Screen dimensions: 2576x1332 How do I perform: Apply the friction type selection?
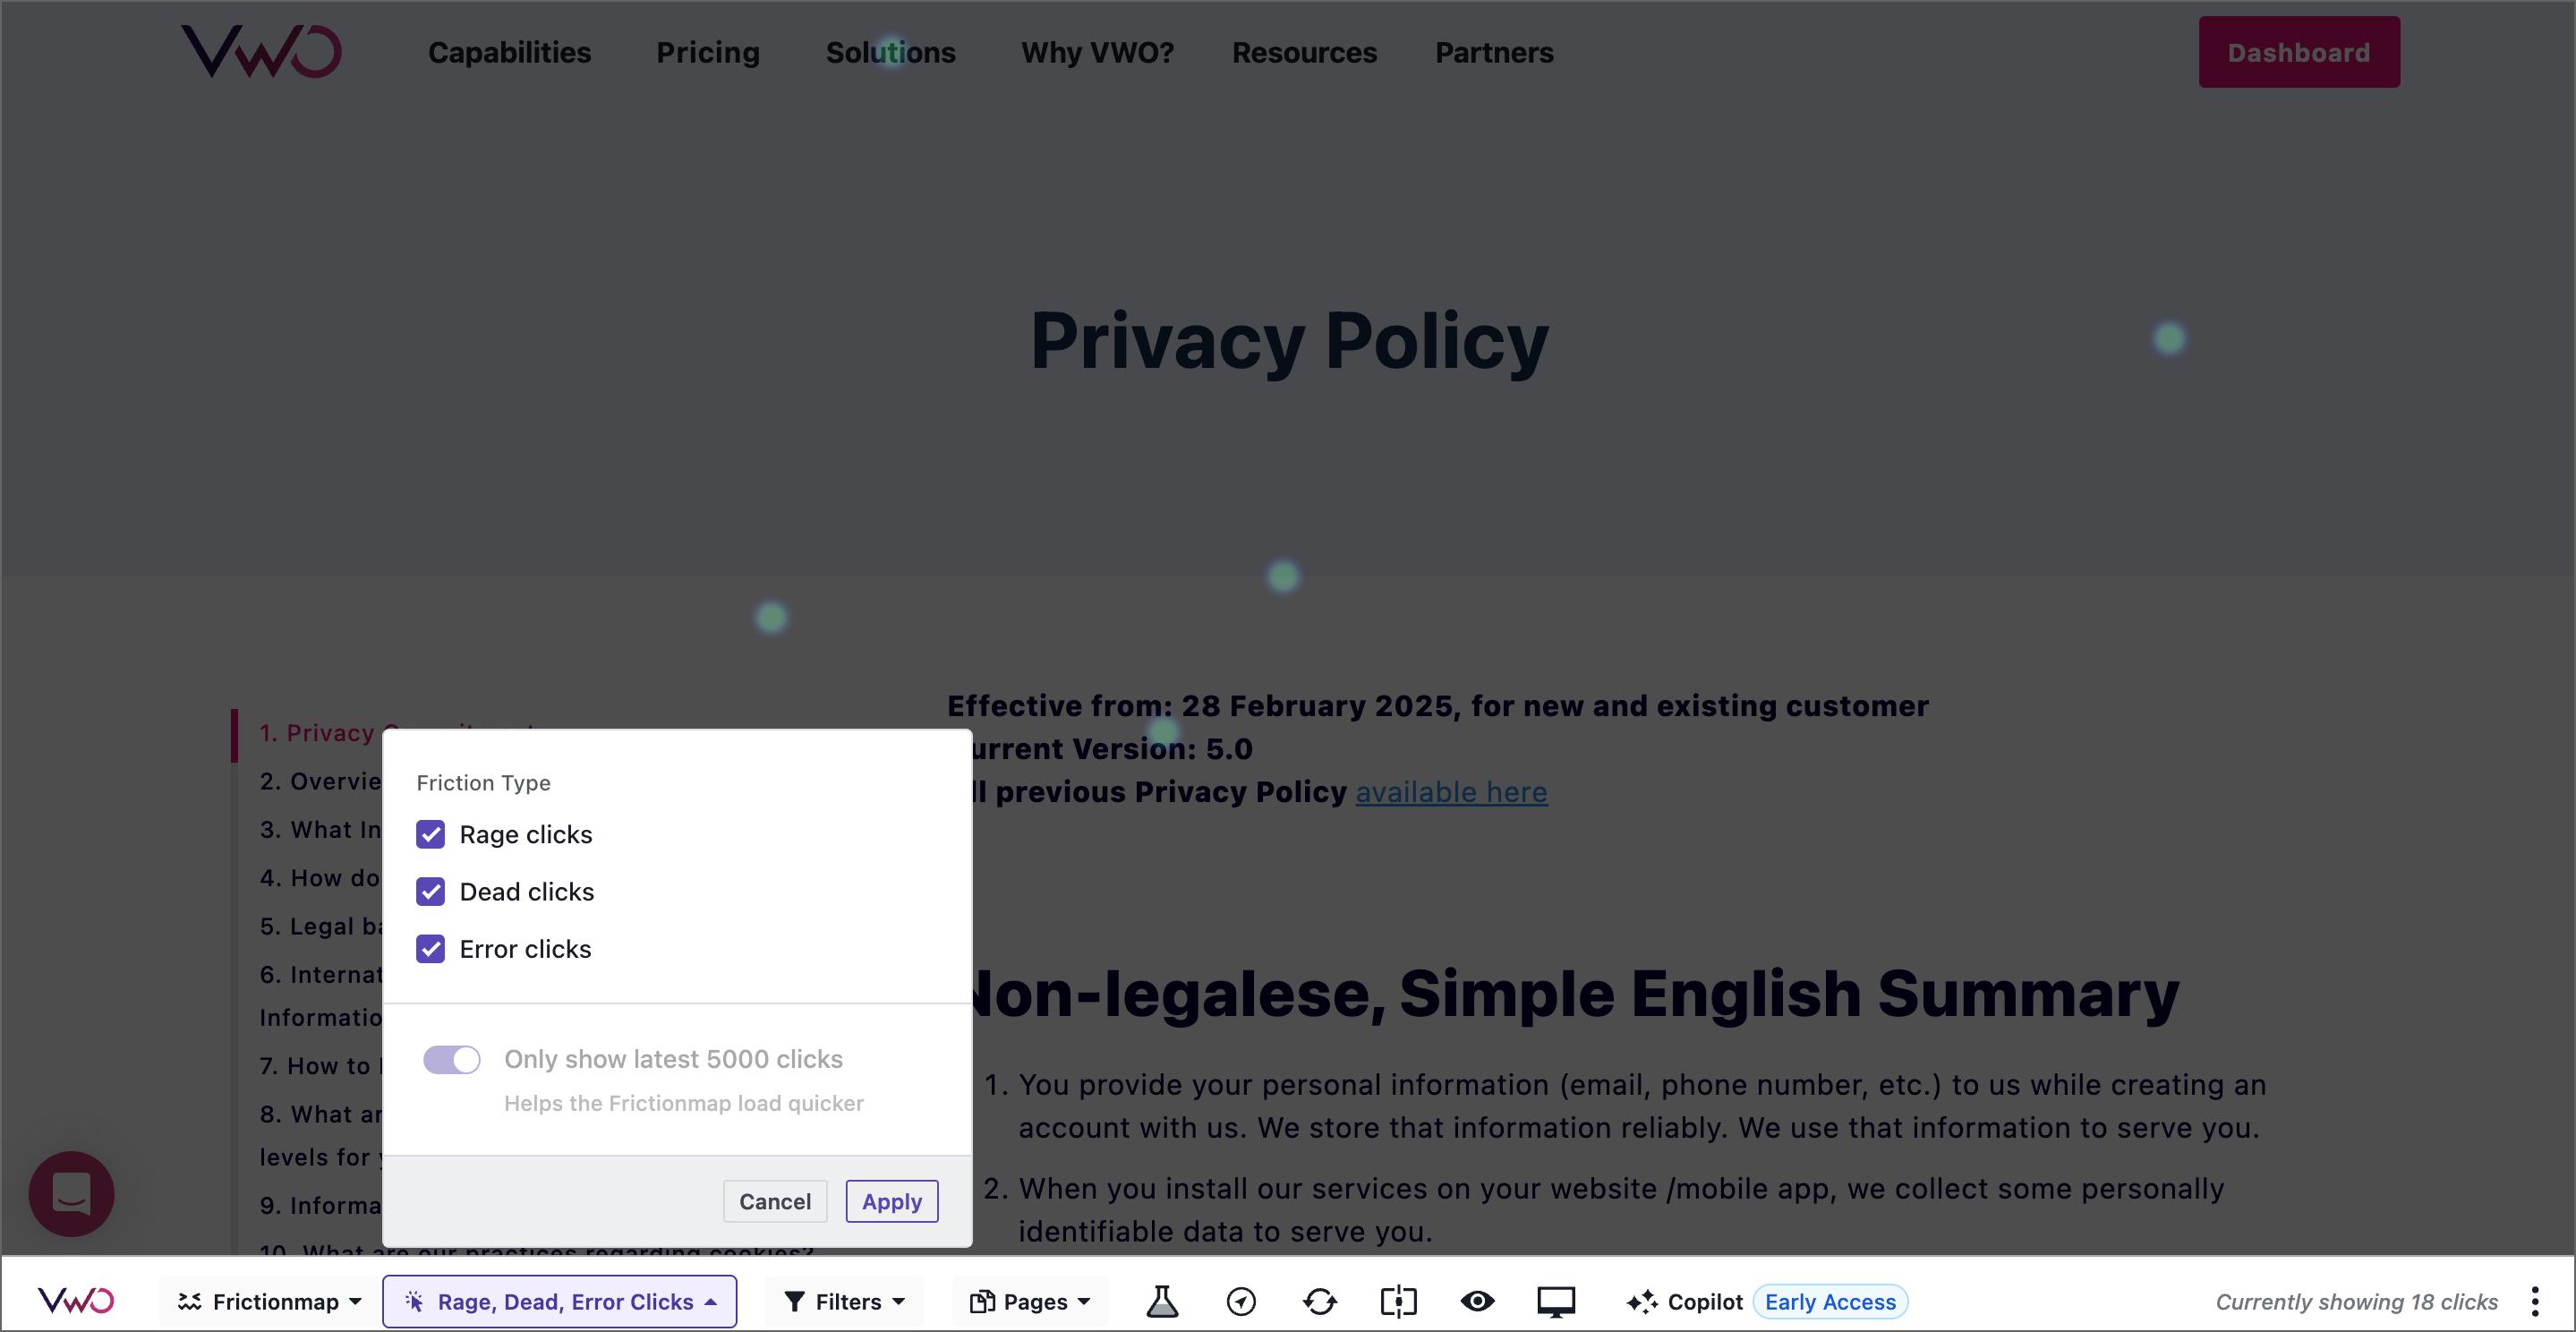click(x=890, y=1201)
